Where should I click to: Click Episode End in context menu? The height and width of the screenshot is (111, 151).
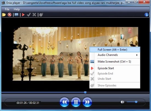pyautogui.click(x=114, y=74)
